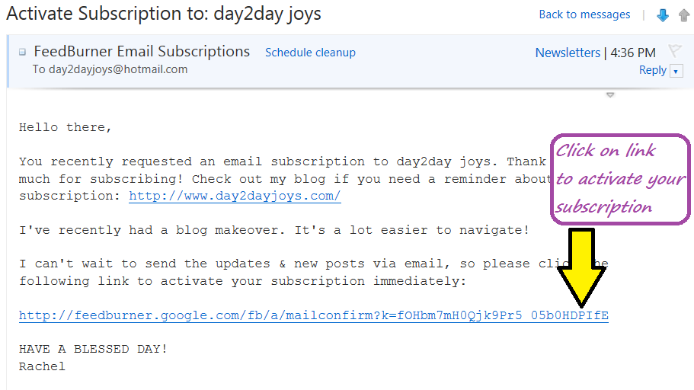
Task: Open the feedburner.google.com mailconfirm activation link
Action: [x=313, y=315]
